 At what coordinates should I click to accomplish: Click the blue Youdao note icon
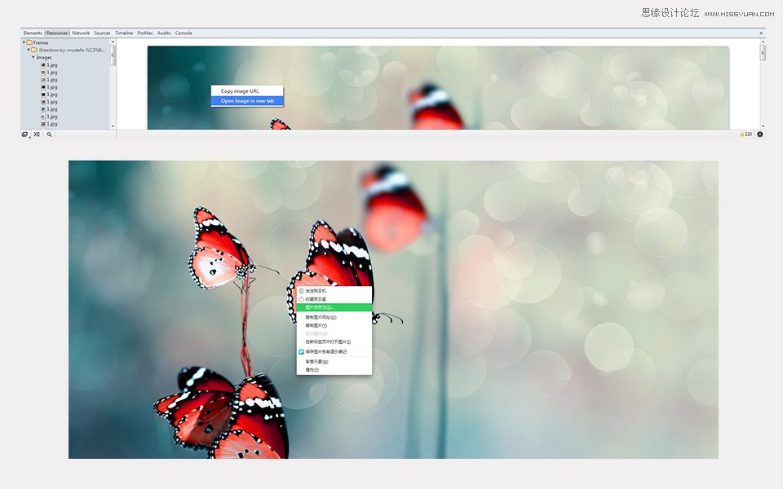(x=301, y=352)
